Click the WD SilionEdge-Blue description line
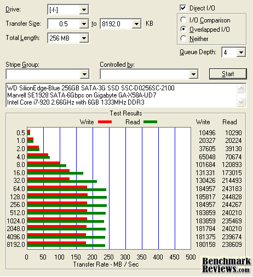Image resolution: width=253 pixels, height=277 pixels. click(x=91, y=88)
